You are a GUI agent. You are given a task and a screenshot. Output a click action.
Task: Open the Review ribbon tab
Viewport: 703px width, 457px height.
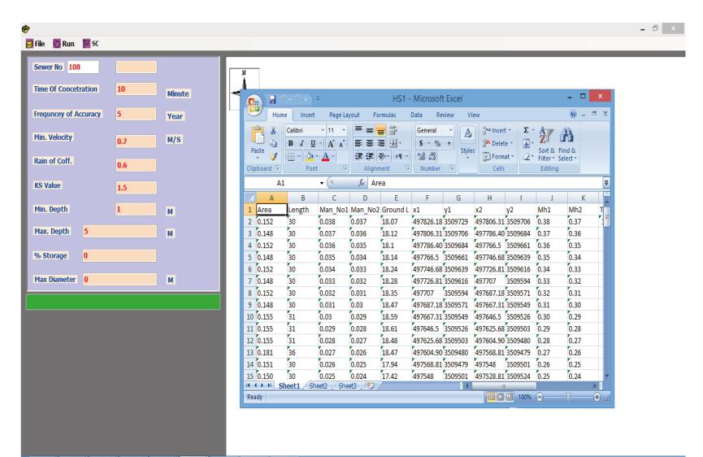445,115
